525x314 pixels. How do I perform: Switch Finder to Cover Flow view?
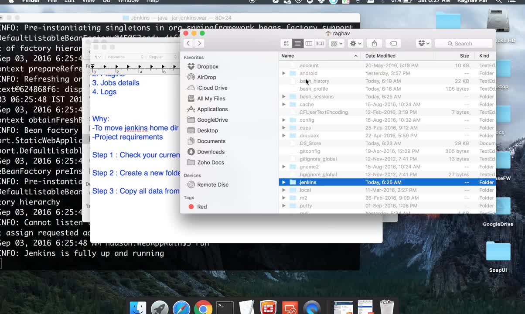320,43
